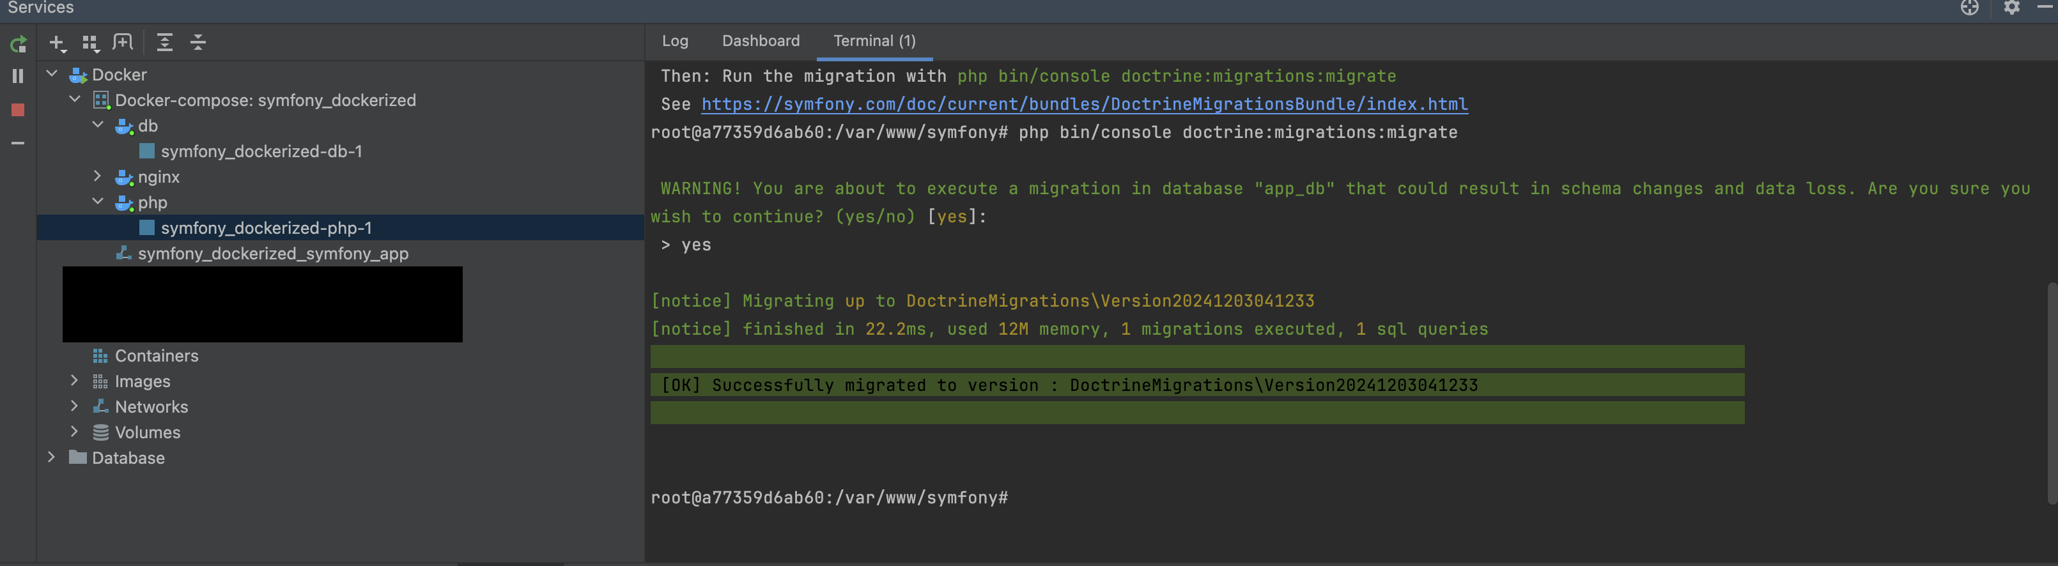The width and height of the screenshot is (2058, 566).
Task: Click the pause icon in the left strip
Action: click(18, 76)
